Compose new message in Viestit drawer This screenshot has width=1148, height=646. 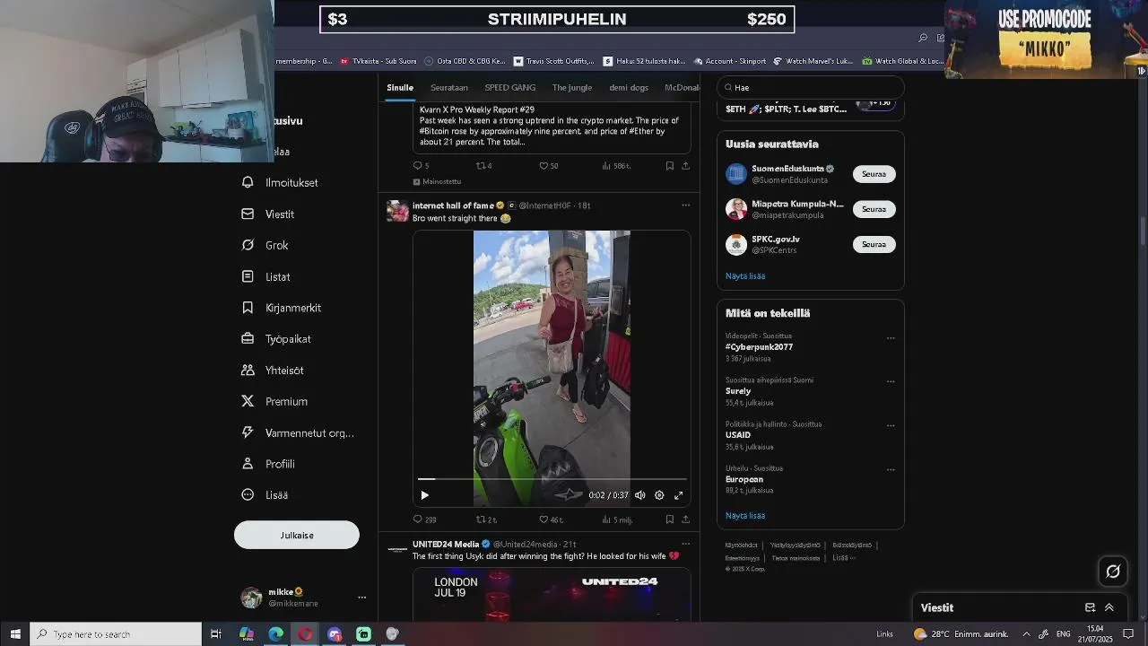pyautogui.click(x=1090, y=607)
